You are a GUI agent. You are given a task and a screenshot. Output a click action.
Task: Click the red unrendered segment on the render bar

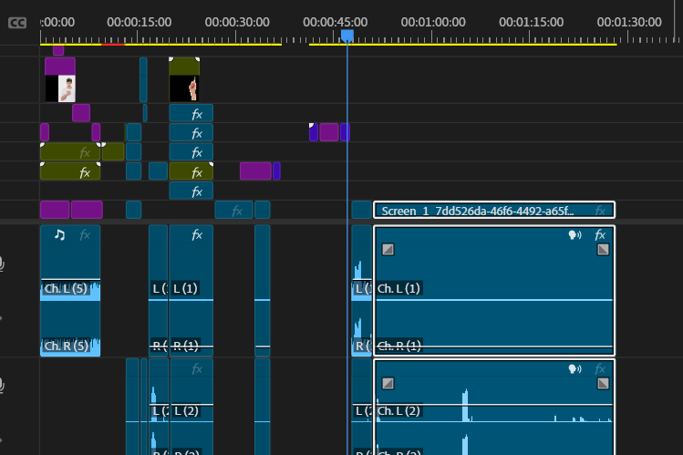(113, 45)
